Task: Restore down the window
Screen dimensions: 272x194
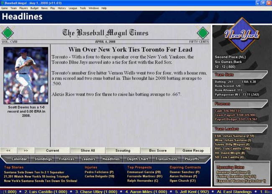Action: pos(263,3)
